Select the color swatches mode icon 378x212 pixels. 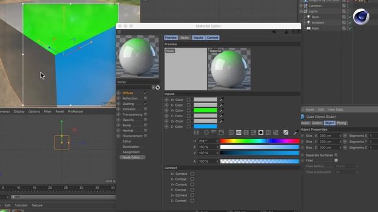275,132
